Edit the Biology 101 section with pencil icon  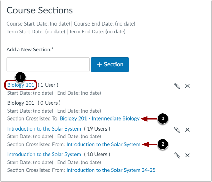(177, 86)
